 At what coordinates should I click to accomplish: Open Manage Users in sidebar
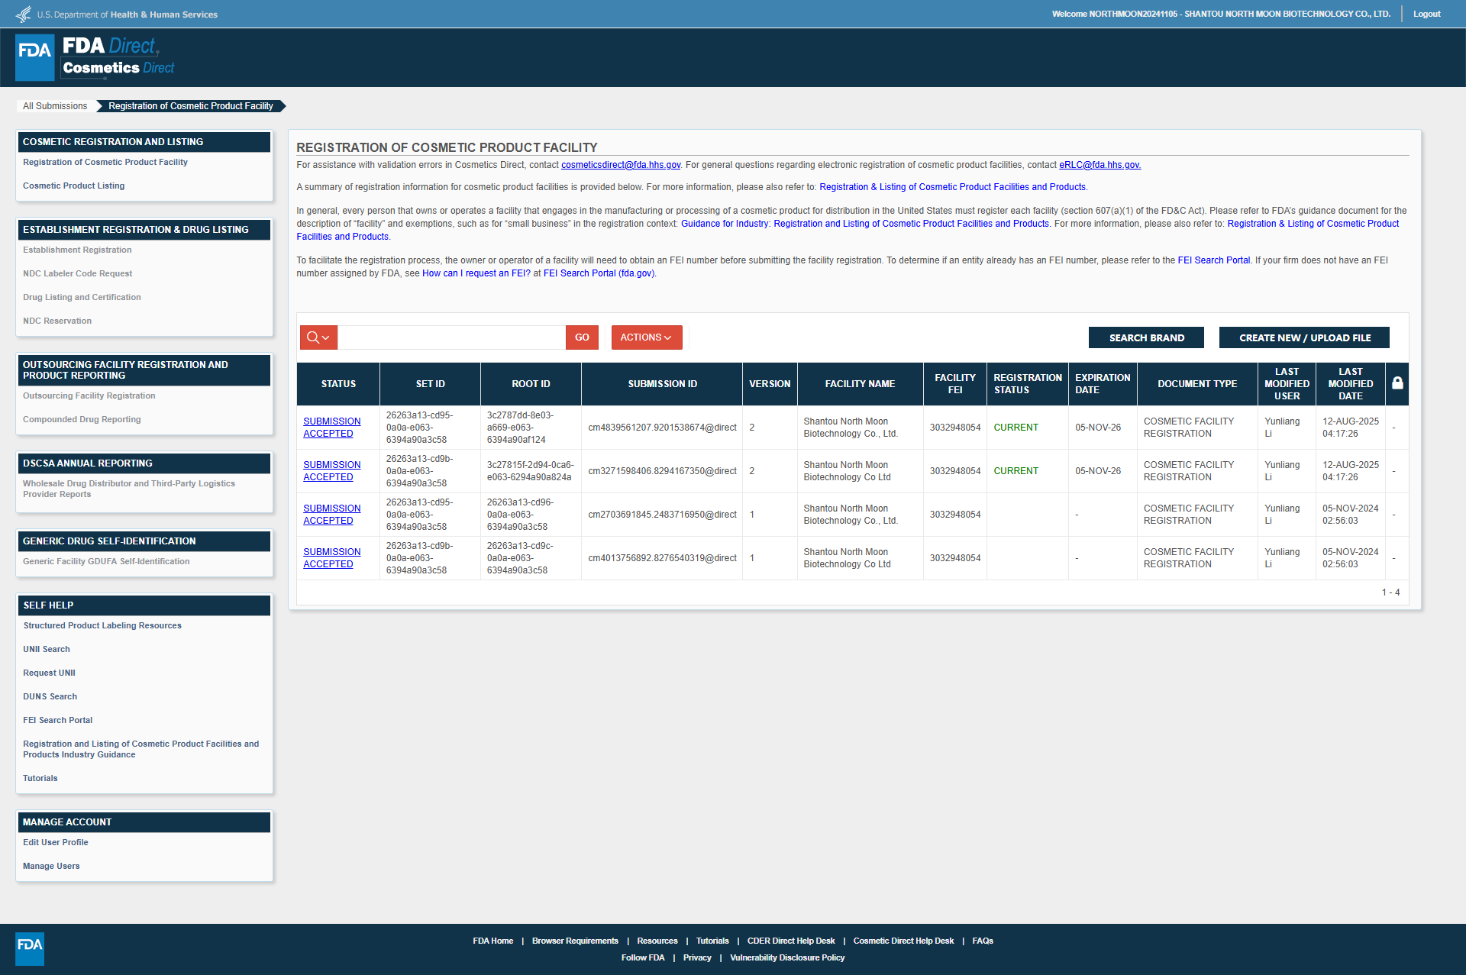click(x=51, y=866)
